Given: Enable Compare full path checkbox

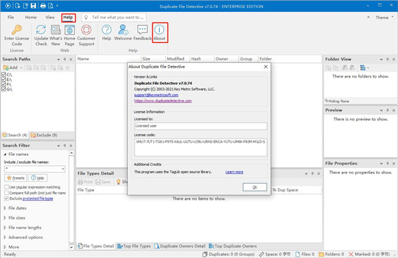Looking at the screenshot, I should tap(7, 193).
